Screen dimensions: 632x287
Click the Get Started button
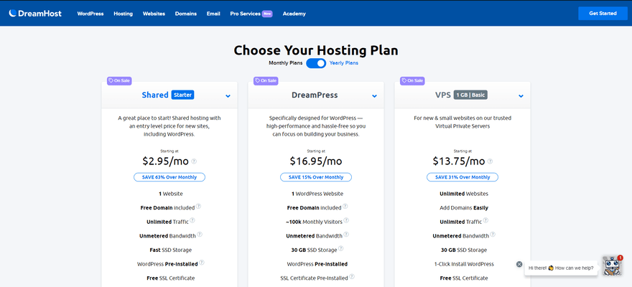coord(603,14)
